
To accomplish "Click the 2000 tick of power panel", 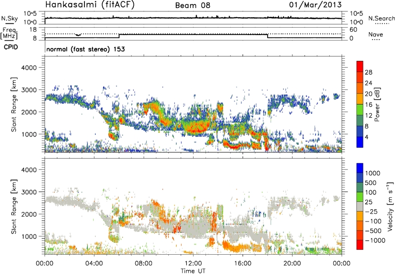I will [29, 112].
